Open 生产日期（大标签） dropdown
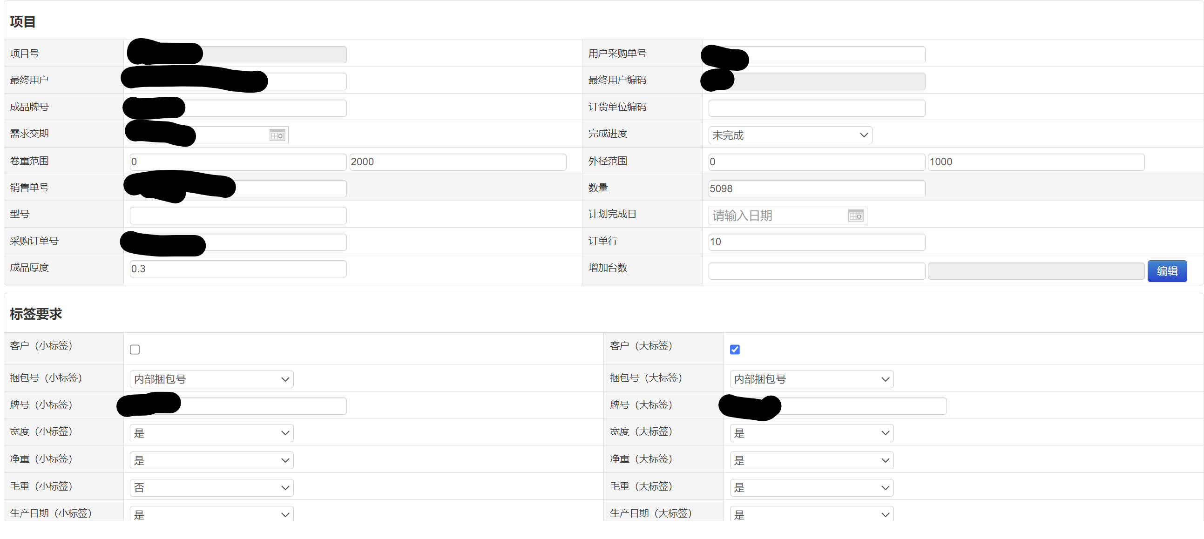The width and height of the screenshot is (1204, 539). (x=812, y=514)
